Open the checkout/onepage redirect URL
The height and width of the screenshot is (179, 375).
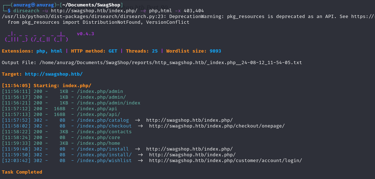(217, 126)
